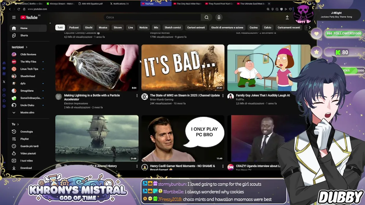Click the 998 followers goal bar
Screen dimensions: 365x205
click(x=344, y=34)
